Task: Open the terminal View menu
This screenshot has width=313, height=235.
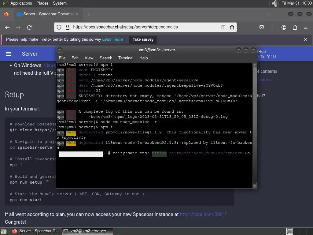Action: [x=89, y=58]
